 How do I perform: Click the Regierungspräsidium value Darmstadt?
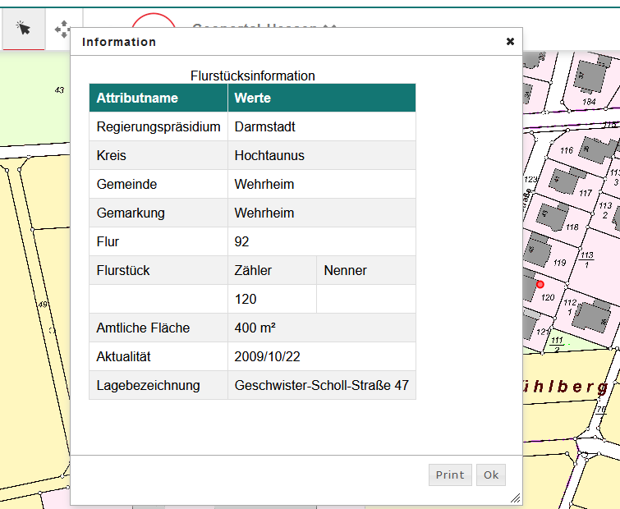264,126
